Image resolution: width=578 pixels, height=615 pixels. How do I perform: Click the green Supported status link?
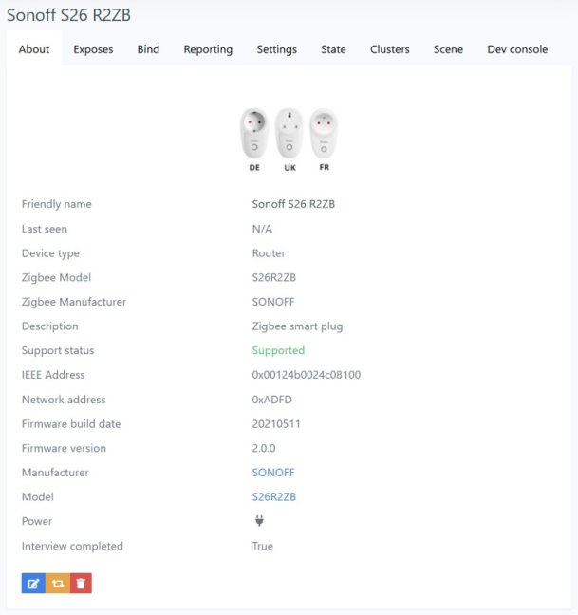click(278, 350)
